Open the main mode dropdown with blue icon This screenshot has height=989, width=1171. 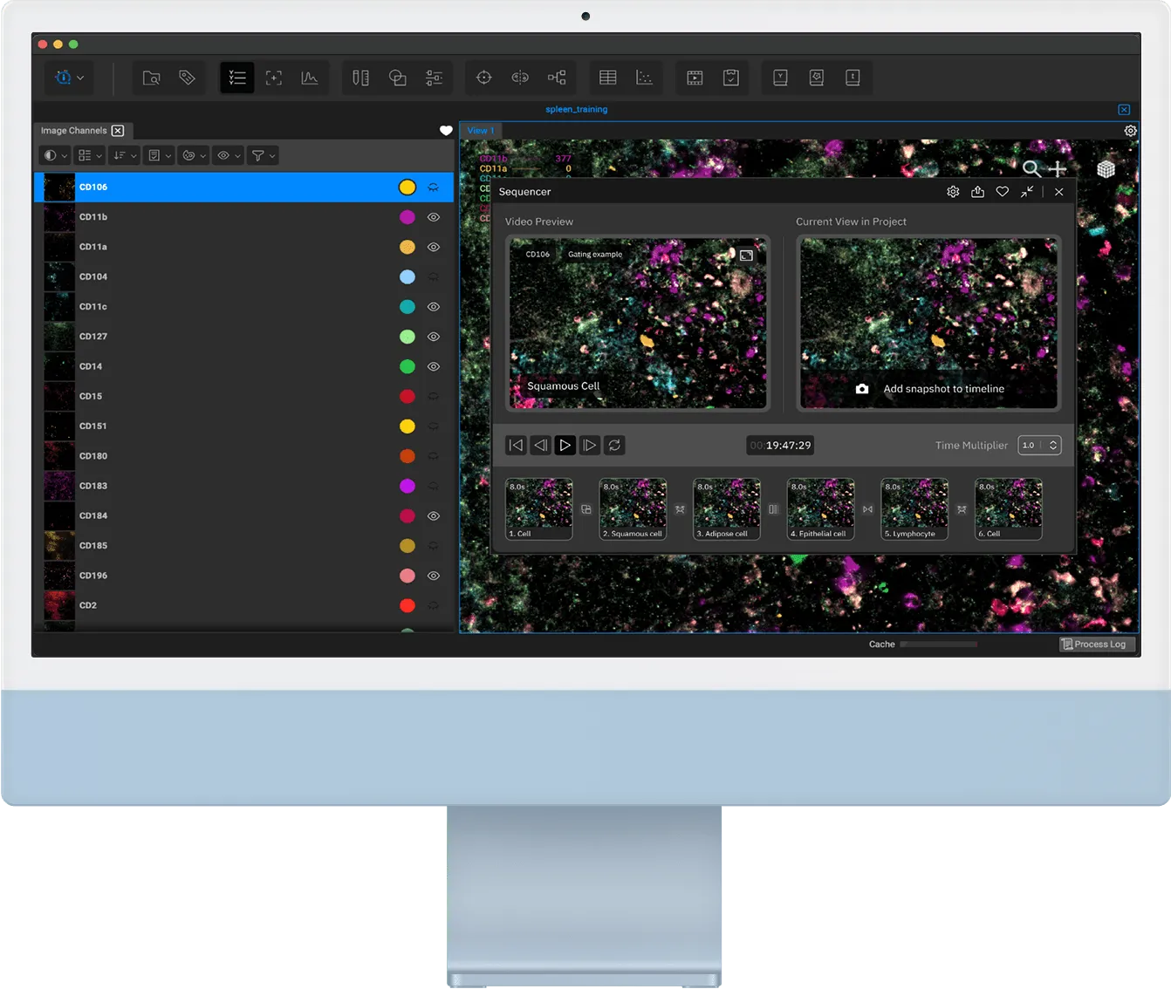(x=70, y=78)
